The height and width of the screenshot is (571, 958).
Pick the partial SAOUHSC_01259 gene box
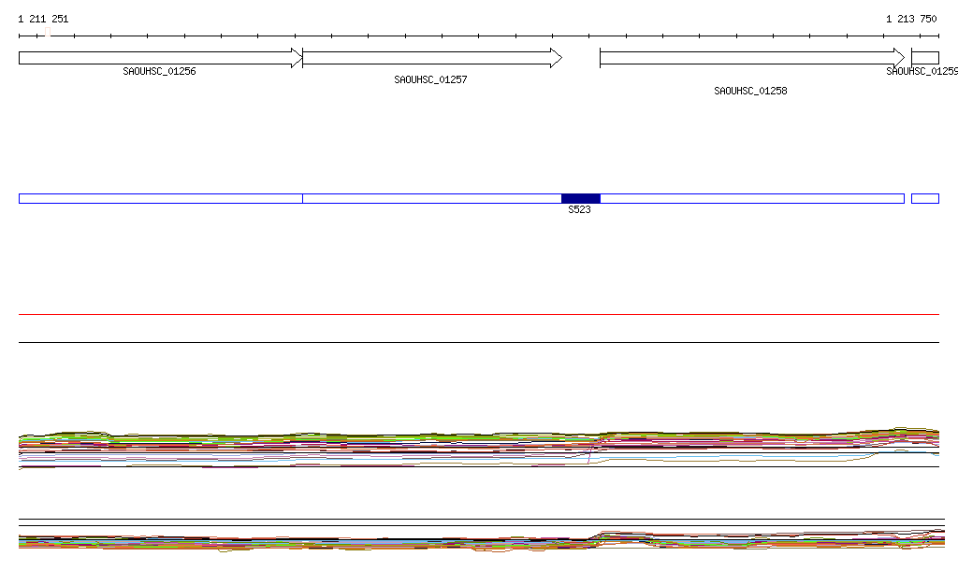[924, 58]
